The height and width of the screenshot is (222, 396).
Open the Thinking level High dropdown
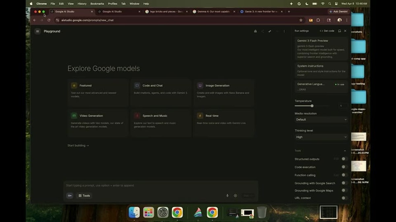click(321, 137)
